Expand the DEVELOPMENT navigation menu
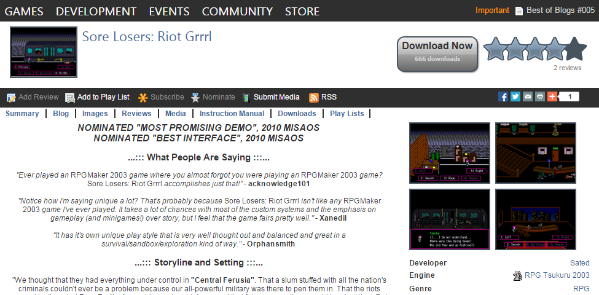The width and height of the screenshot is (599, 295). point(96,11)
